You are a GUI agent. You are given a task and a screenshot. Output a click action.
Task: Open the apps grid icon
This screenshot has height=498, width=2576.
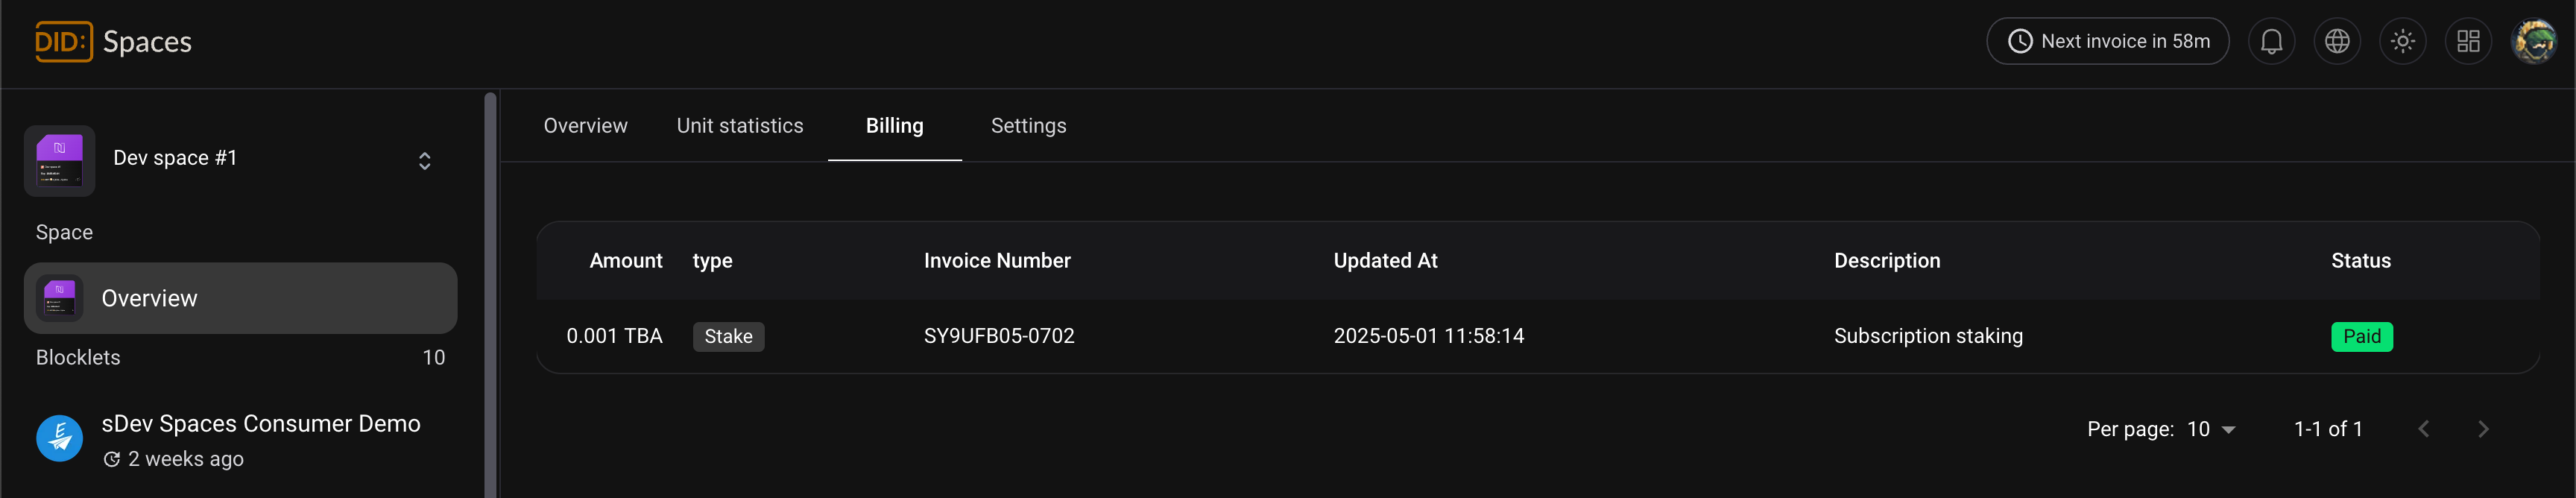click(2468, 42)
